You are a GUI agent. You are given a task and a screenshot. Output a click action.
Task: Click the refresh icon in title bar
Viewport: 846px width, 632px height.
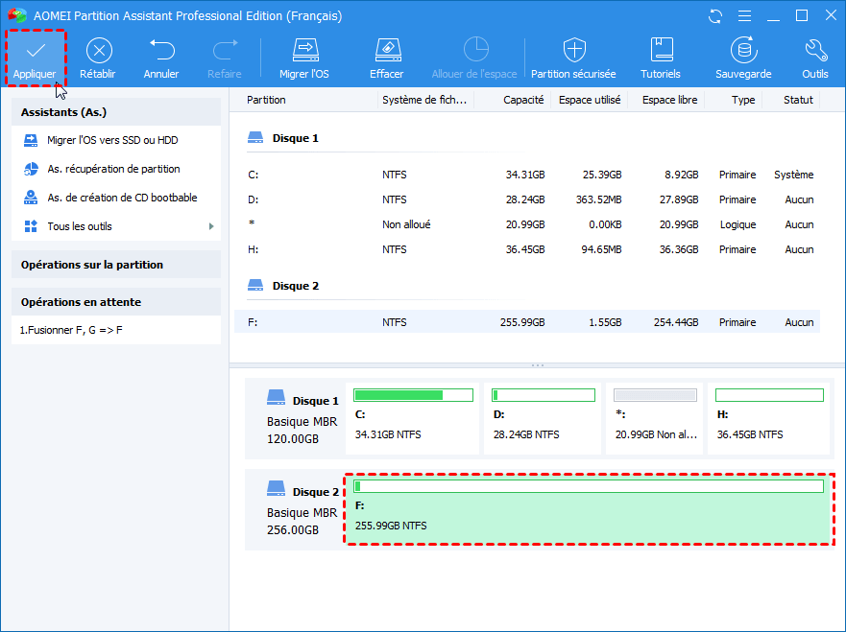click(714, 16)
